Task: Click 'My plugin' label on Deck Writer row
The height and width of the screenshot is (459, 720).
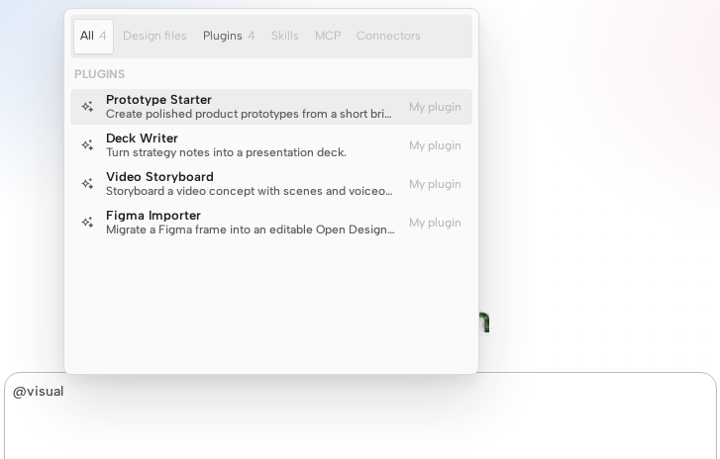Action: point(435,145)
